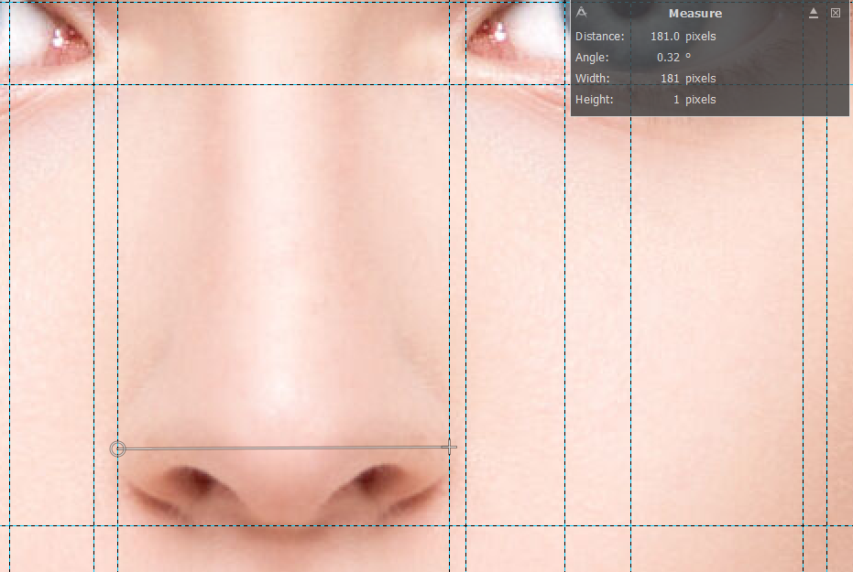Screen dimensions: 853x572
Task: Click the horizontal guide below the nostrils
Action: click(275, 525)
